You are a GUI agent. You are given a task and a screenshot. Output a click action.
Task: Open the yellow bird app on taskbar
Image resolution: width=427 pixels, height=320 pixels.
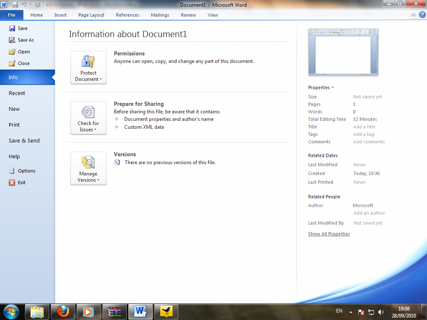(166, 312)
